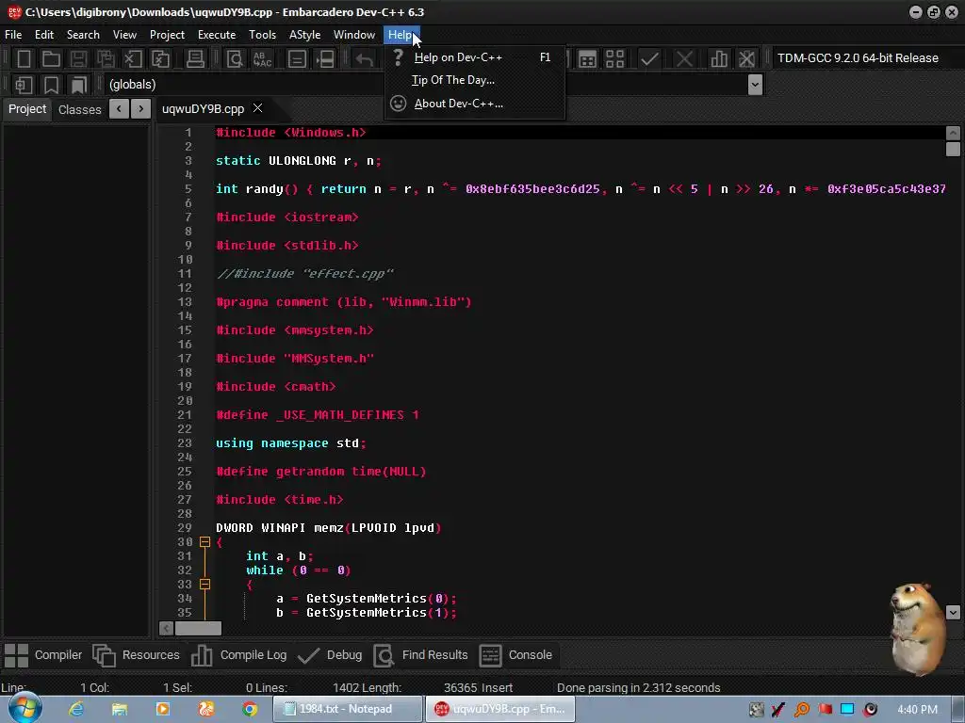965x723 pixels.
Task: Click the right arrow beside Classes tab
Action: (x=141, y=109)
